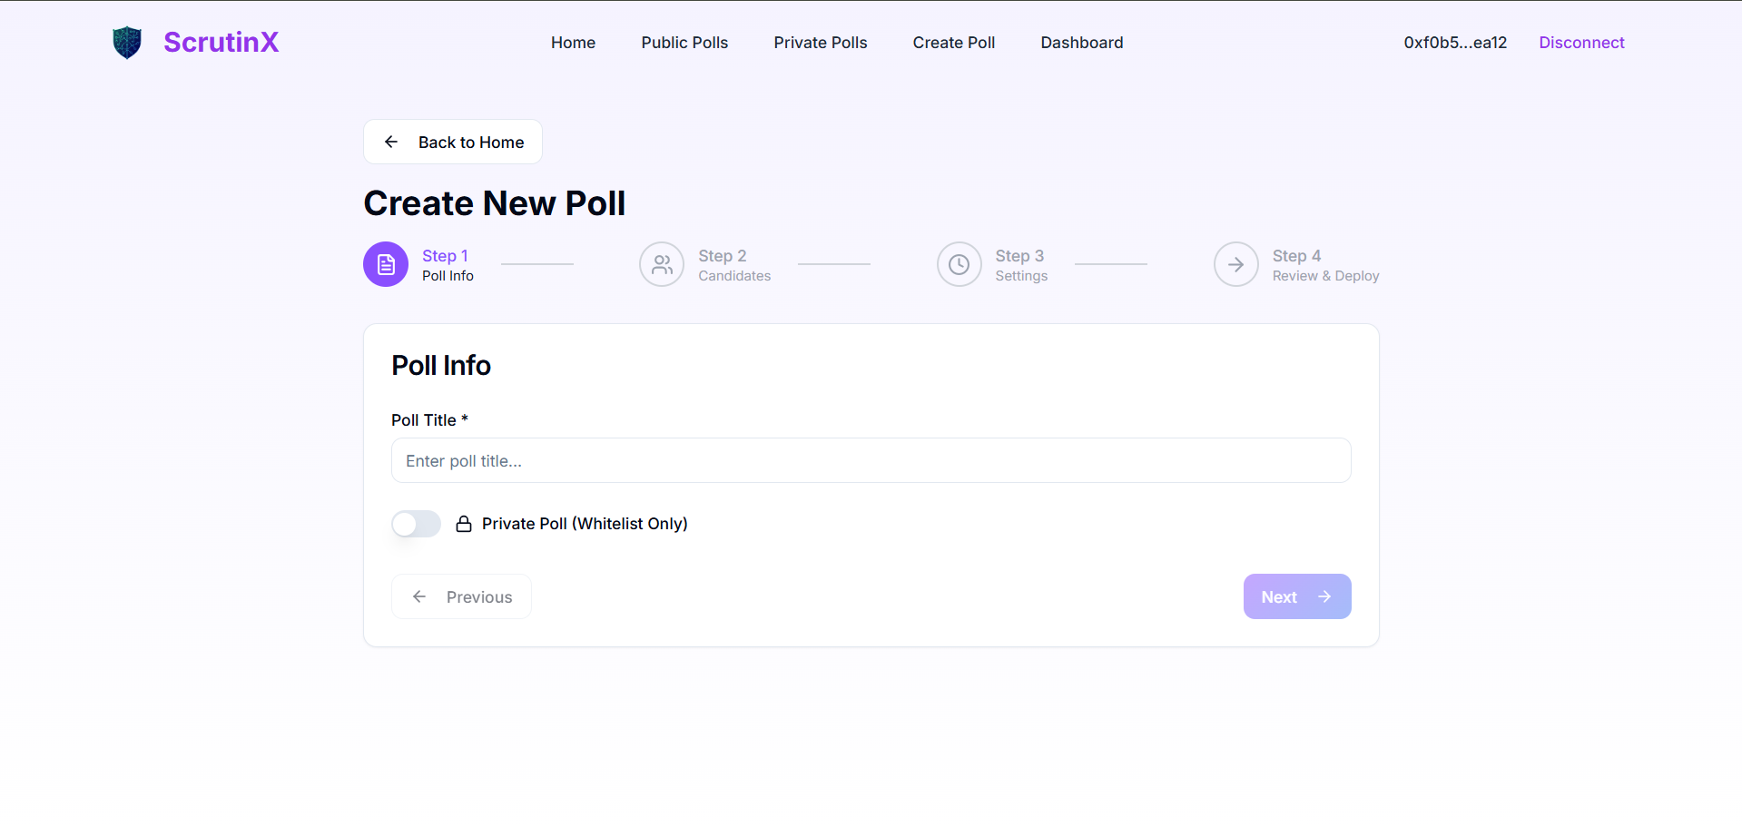
Task: Enable the Private Poll whitelist toggle
Action: coord(416,524)
